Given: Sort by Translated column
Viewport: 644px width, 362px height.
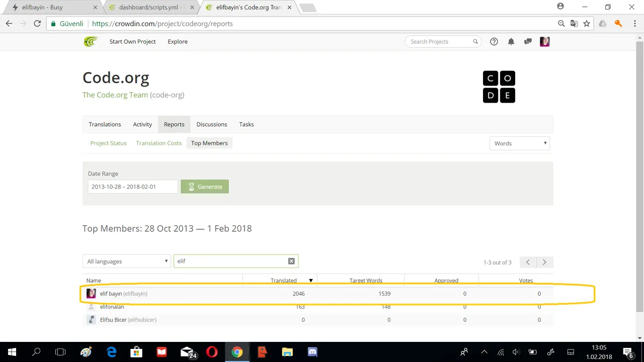Looking at the screenshot, I should [x=284, y=280].
